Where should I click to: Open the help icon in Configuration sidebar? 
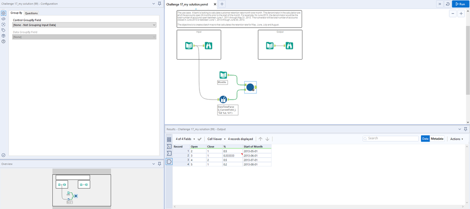(x=3, y=41)
